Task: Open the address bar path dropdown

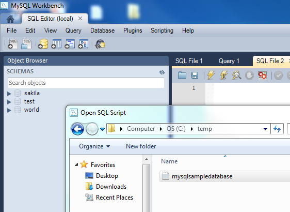Action: (x=265, y=129)
